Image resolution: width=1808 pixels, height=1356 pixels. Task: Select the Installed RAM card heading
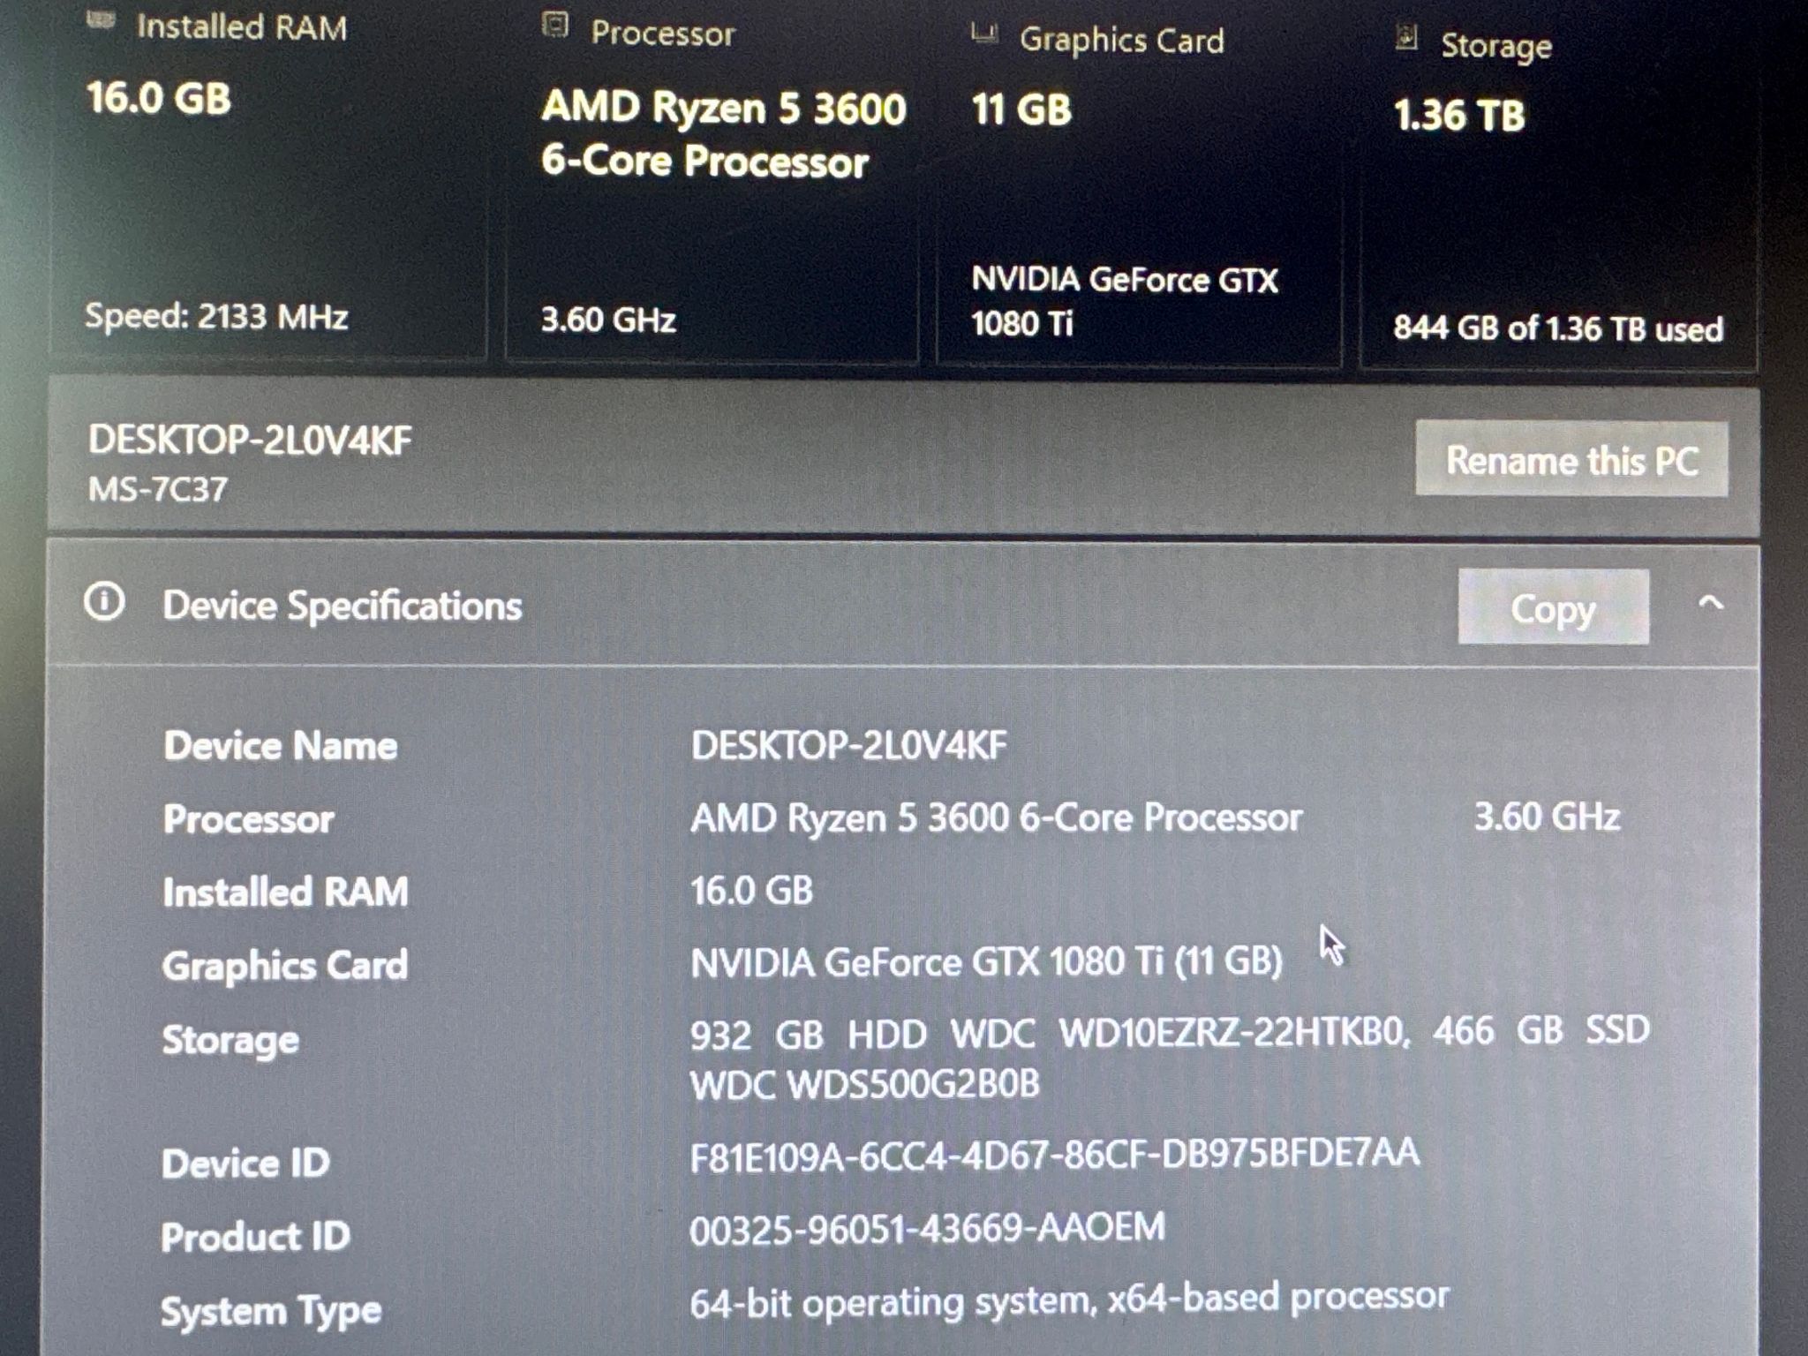click(241, 27)
